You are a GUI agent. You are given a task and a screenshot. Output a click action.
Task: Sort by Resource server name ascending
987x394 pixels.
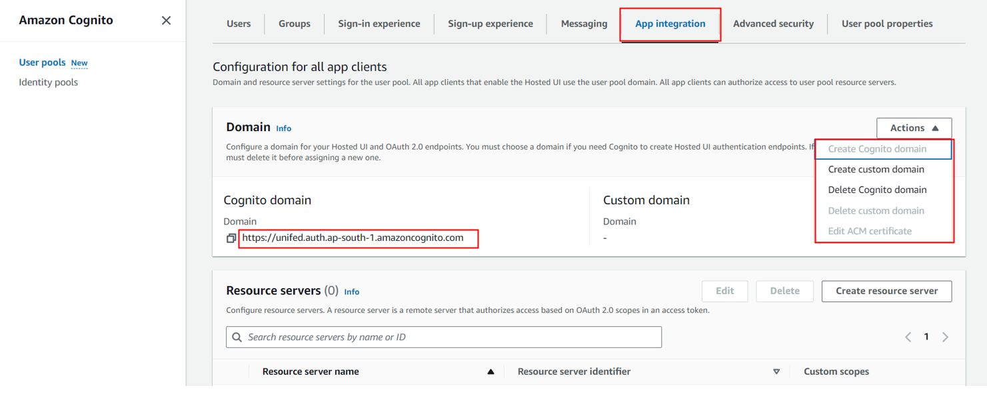491,372
